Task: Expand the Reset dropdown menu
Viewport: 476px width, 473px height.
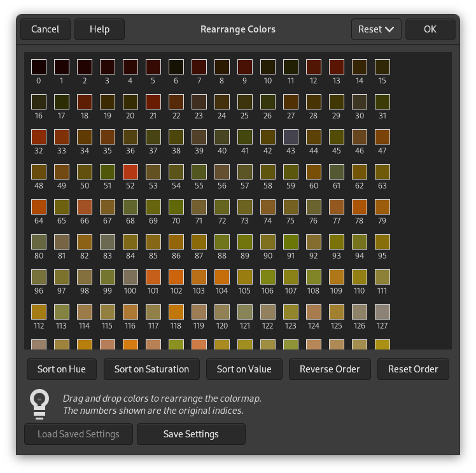Action: 376,29
